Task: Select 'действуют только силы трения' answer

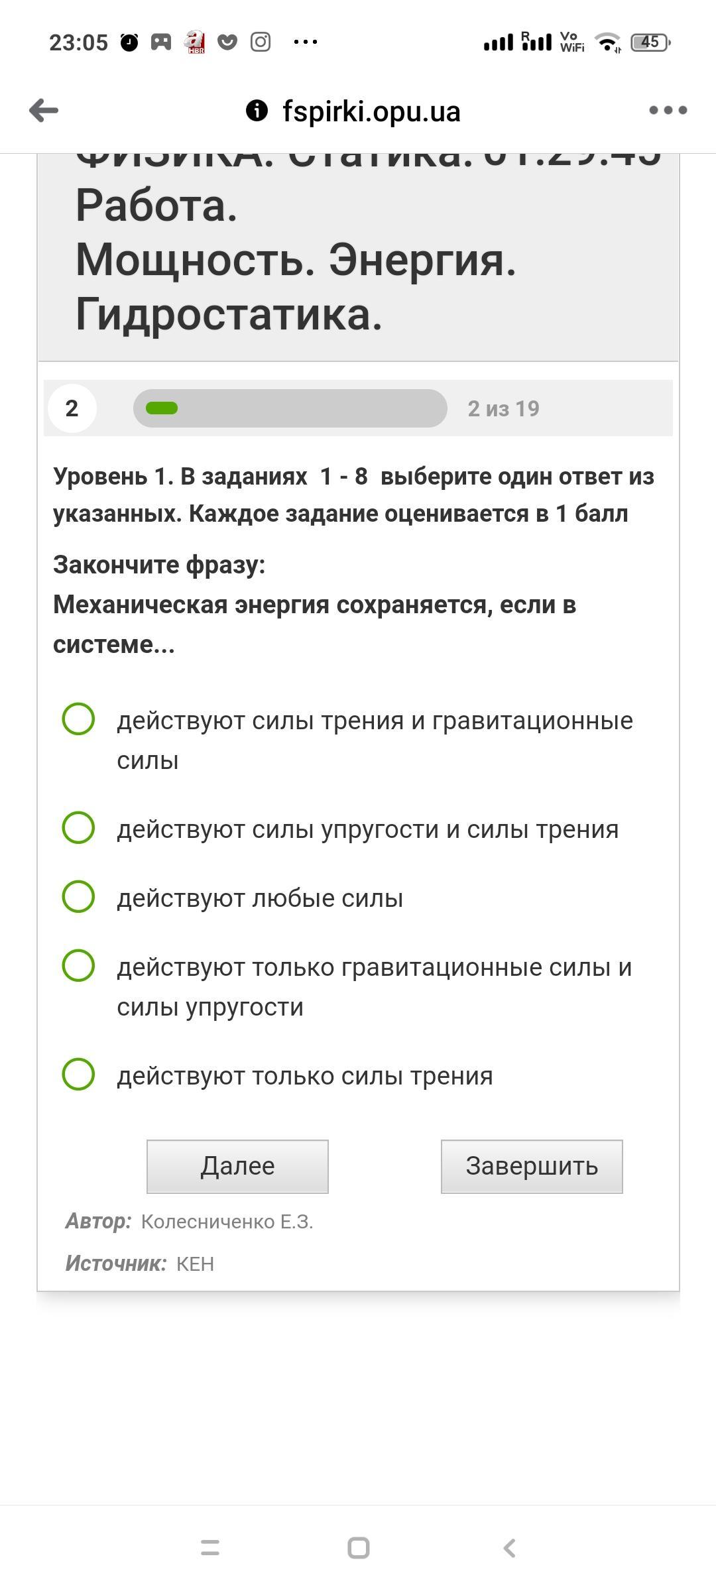Action: click(x=78, y=1074)
